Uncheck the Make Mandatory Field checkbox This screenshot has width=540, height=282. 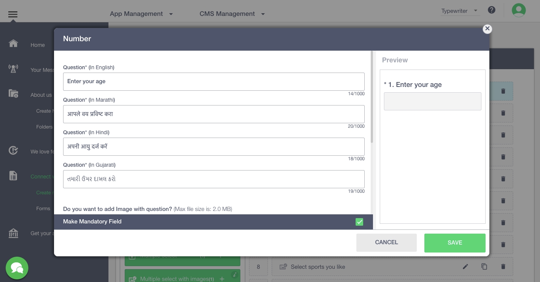pos(359,222)
